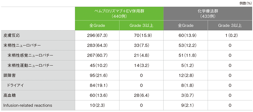Click the green 全Grade subheader

coord(97,25)
